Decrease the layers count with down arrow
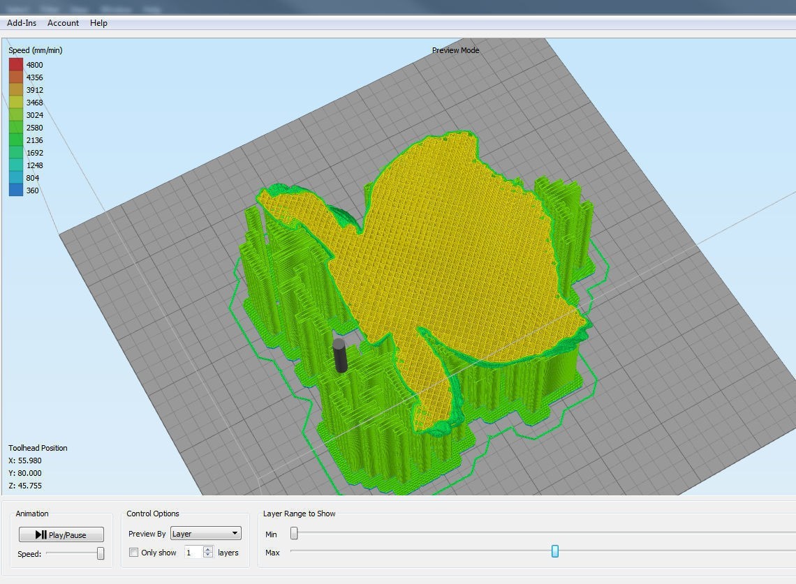The image size is (796, 584). pos(208,555)
